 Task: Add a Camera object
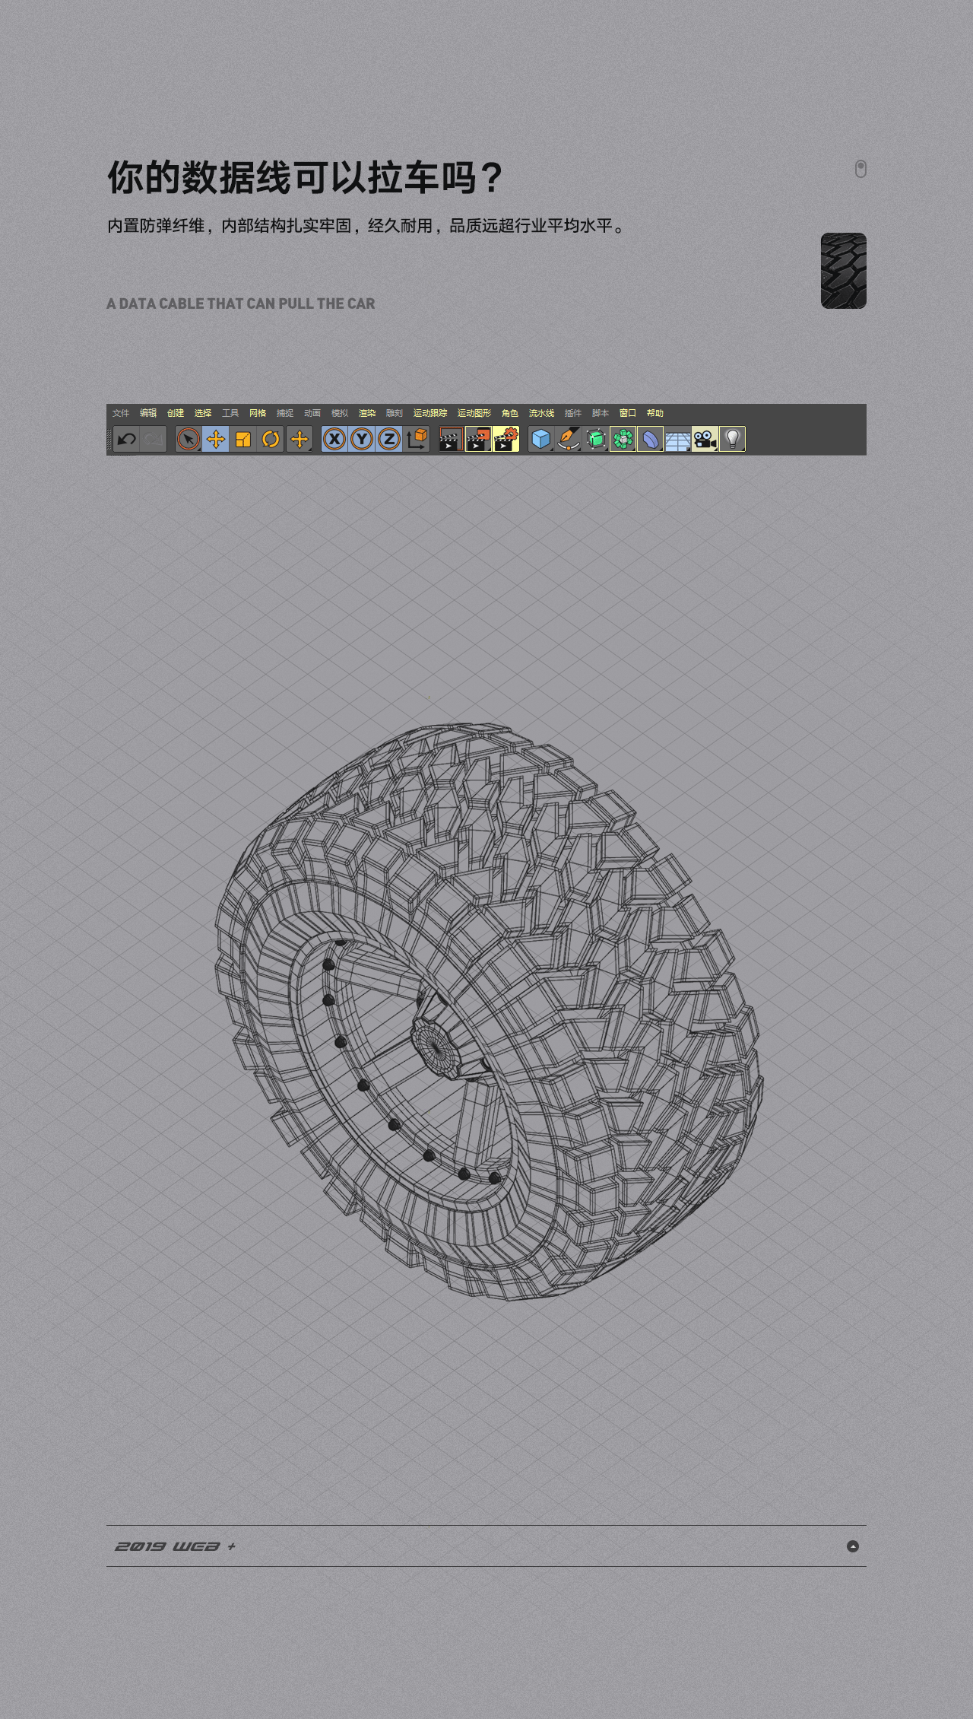click(x=705, y=440)
